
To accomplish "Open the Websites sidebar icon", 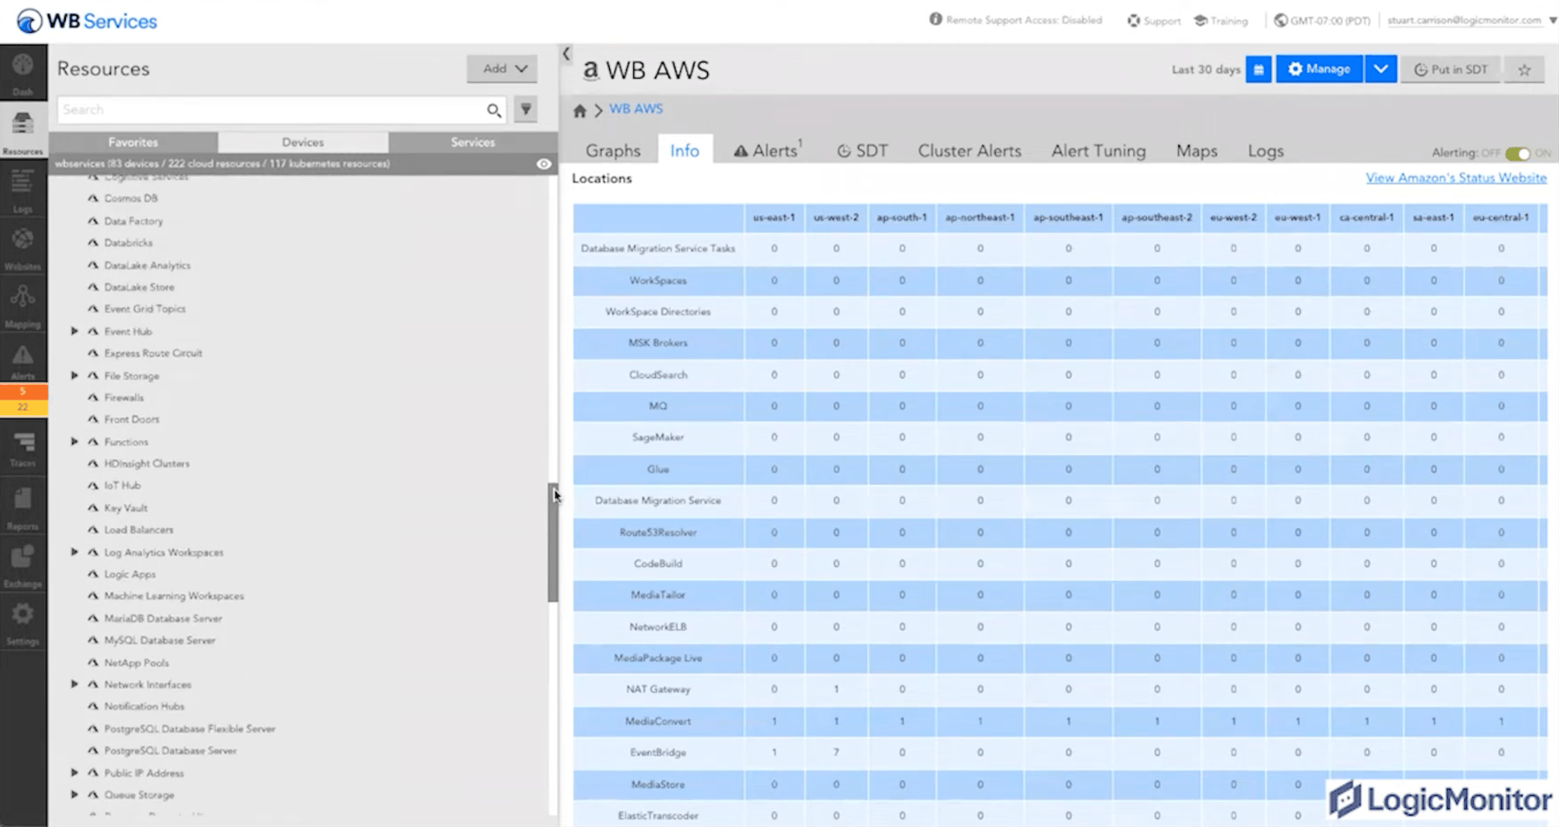I will point(23,248).
